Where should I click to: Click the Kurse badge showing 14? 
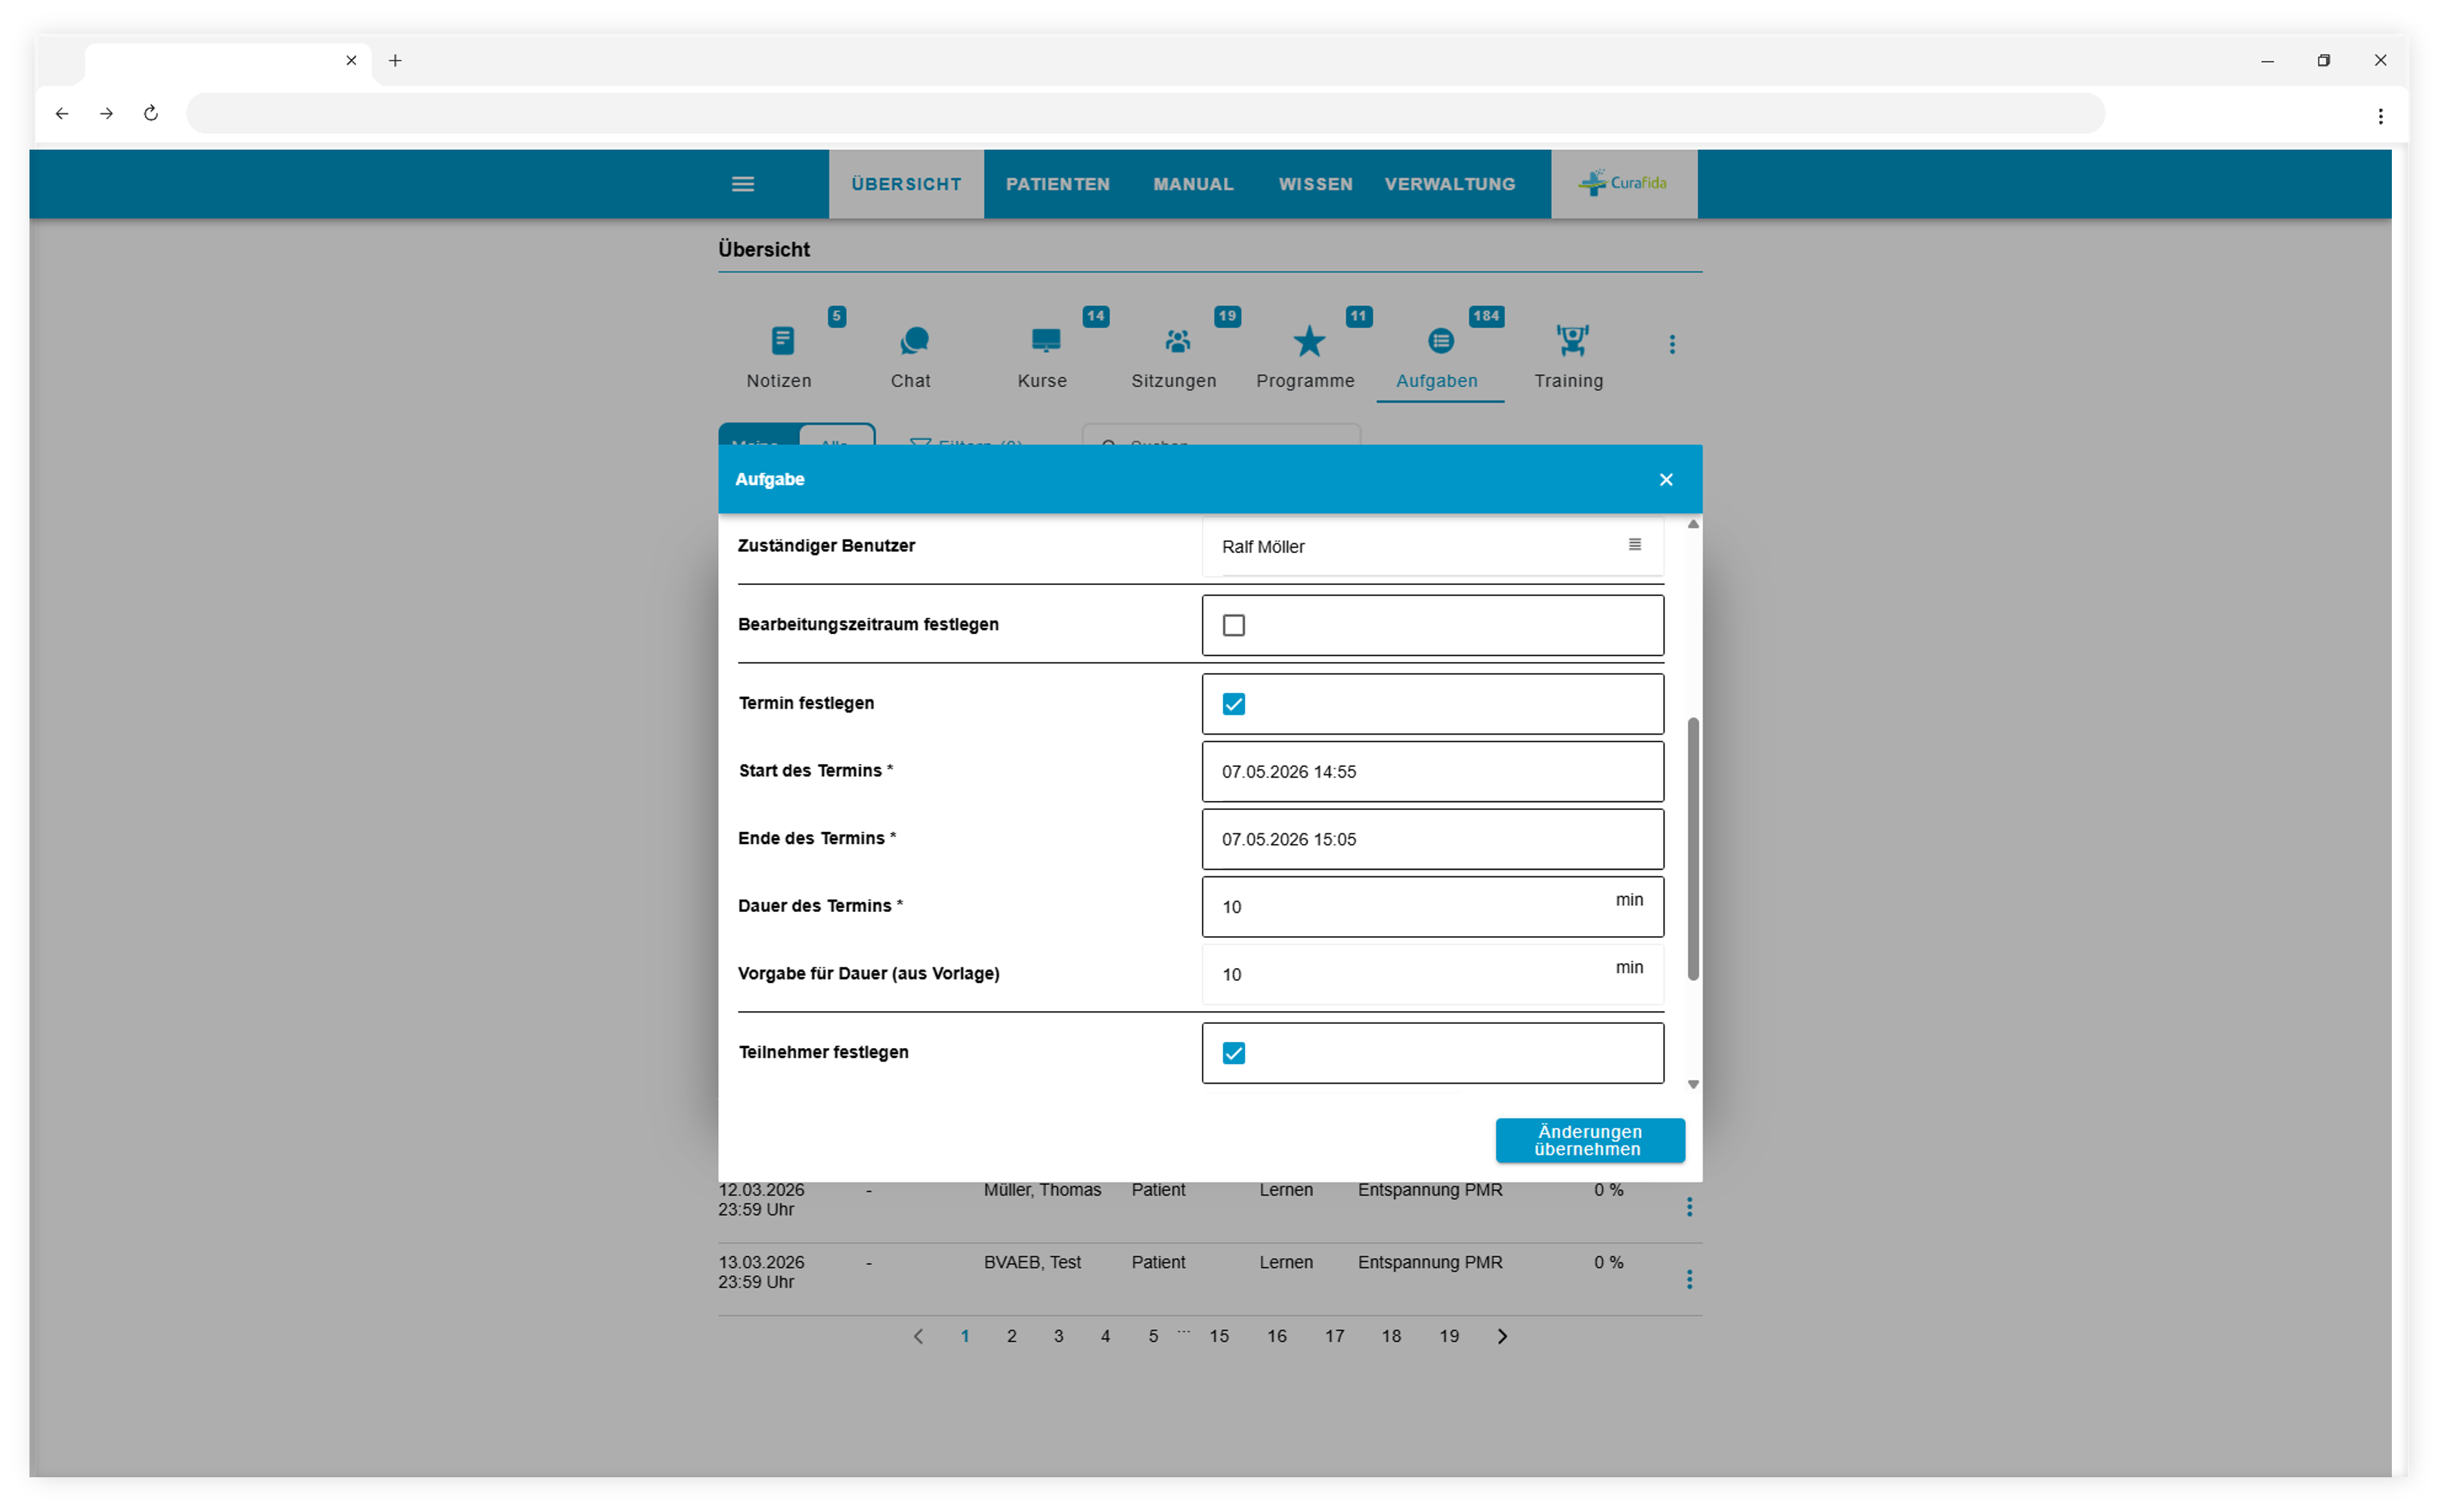(1095, 316)
